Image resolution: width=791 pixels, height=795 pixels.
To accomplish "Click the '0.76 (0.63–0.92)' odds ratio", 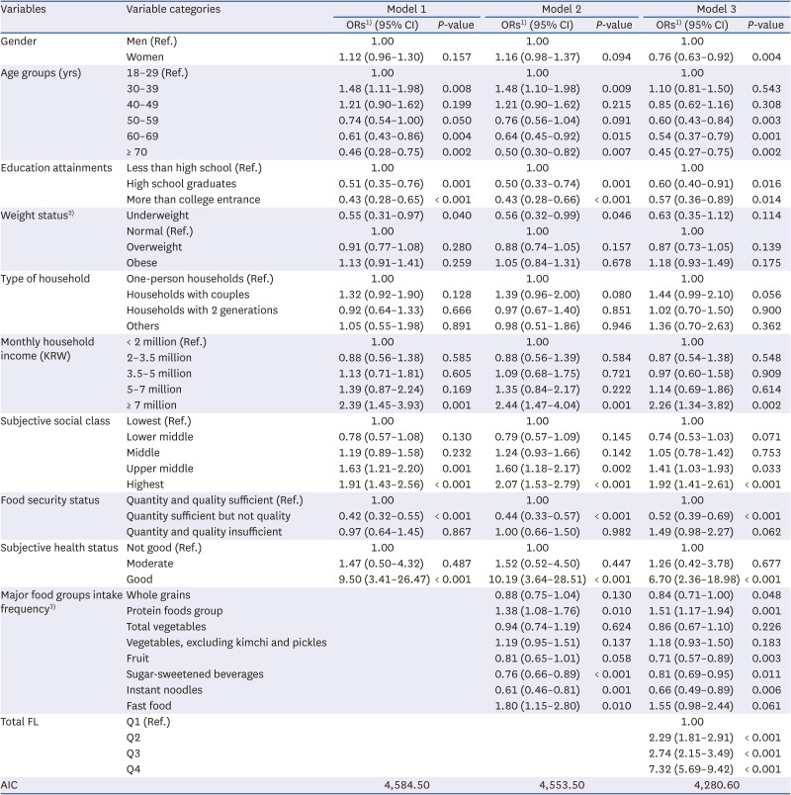I will pos(690,56).
